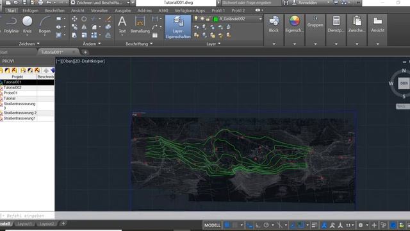Toggle lineweight display in status bar
The width and height of the screenshot is (410, 231).
click(315, 225)
